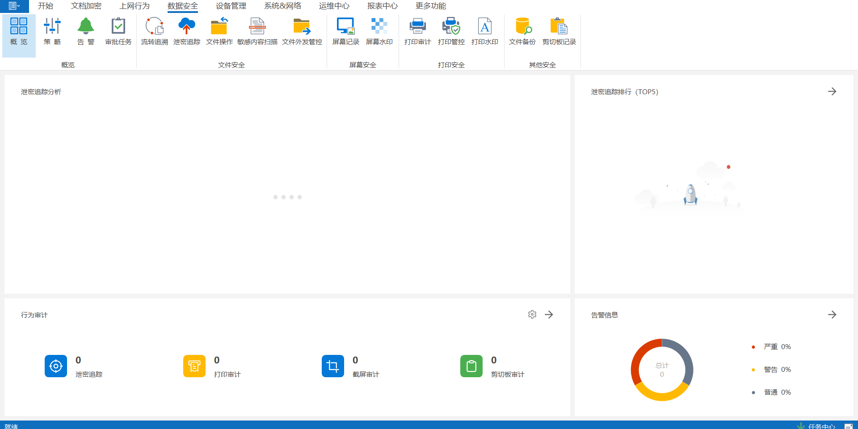Click the blue 泄密追踪 audit card icon
Image resolution: width=858 pixels, height=429 pixels.
pyautogui.click(x=56, y=366)
